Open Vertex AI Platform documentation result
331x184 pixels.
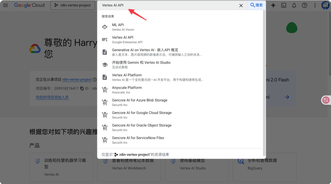[127, 77]
